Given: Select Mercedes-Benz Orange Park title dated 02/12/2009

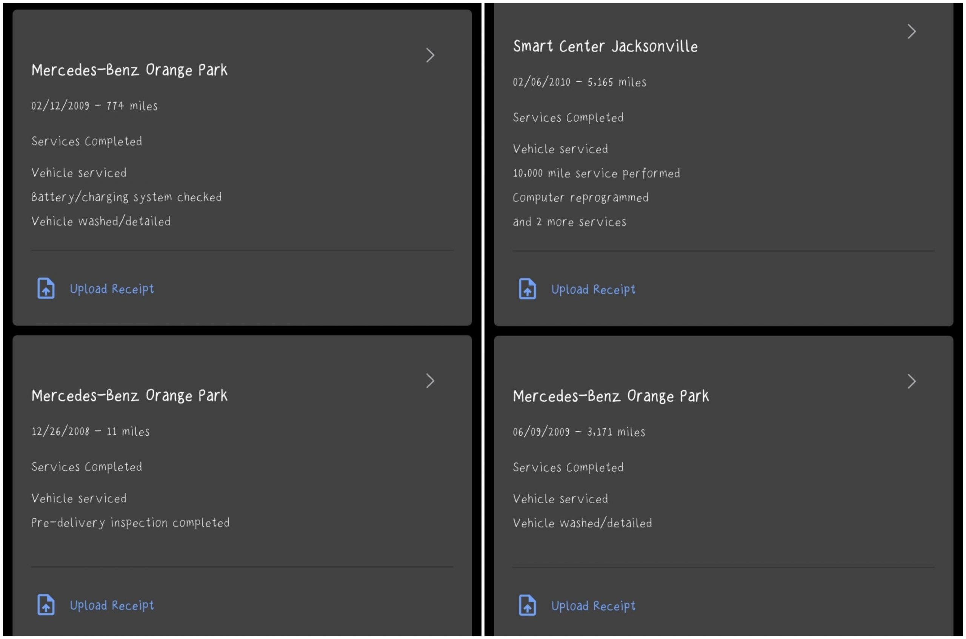Looking at the screenshot, I should [129, 70].
